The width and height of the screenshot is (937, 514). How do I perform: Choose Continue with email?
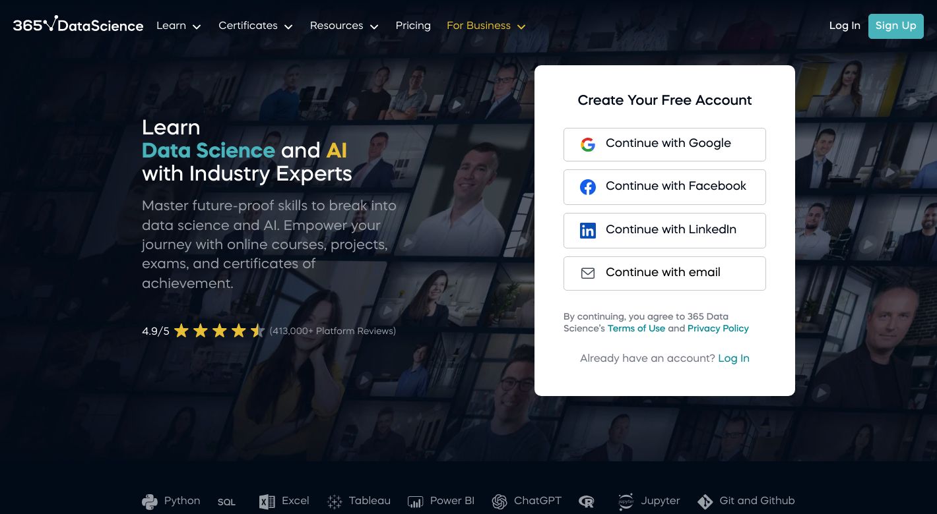[x=664, y=273]
